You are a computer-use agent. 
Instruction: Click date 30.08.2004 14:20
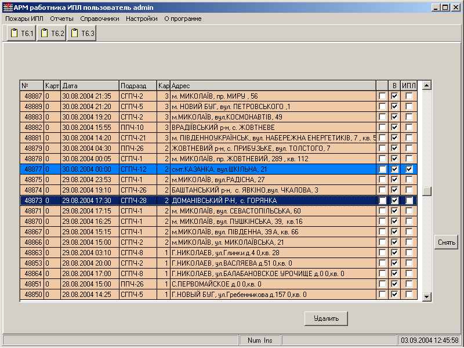click(86, 138)
